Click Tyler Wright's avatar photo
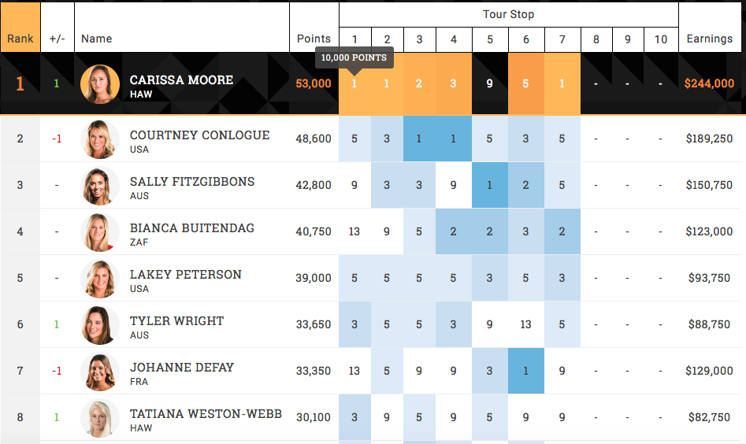 pos(100,325)
